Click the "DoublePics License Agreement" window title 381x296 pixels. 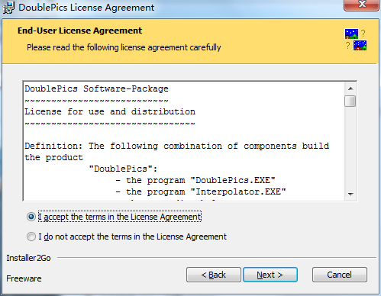coord(86,8)
